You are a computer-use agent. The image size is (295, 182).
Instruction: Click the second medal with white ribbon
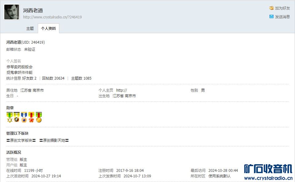point(17,117)
